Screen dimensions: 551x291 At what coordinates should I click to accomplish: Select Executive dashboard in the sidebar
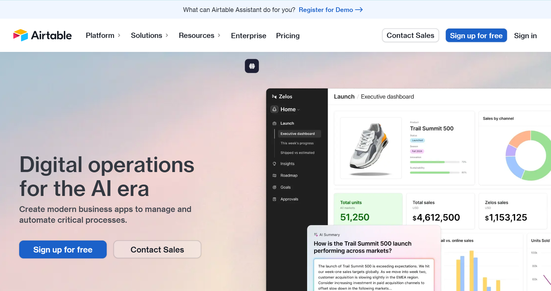pos(299,134)
